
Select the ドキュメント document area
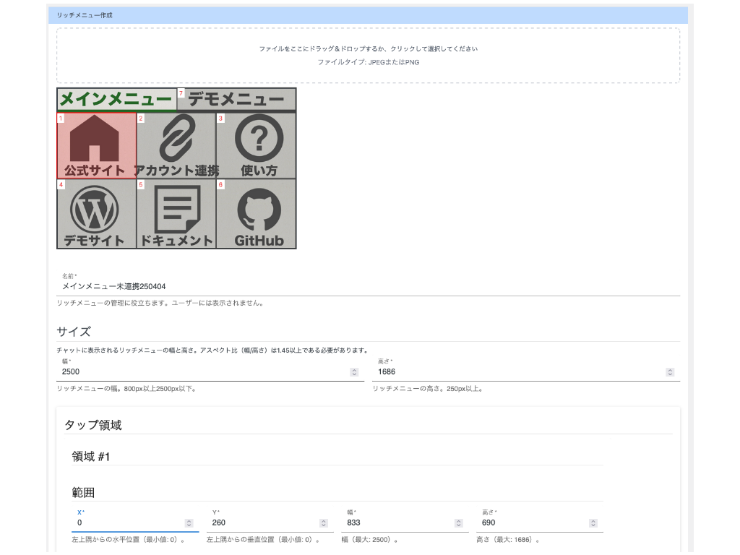176,213
